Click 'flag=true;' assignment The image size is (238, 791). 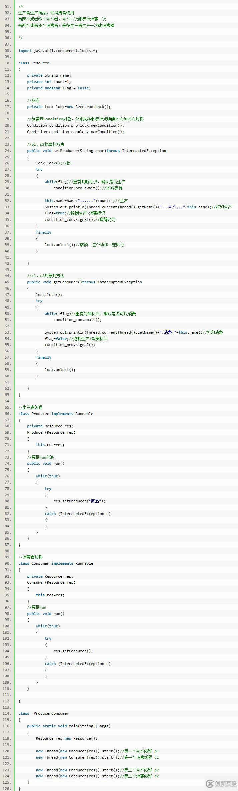(56, 213)
